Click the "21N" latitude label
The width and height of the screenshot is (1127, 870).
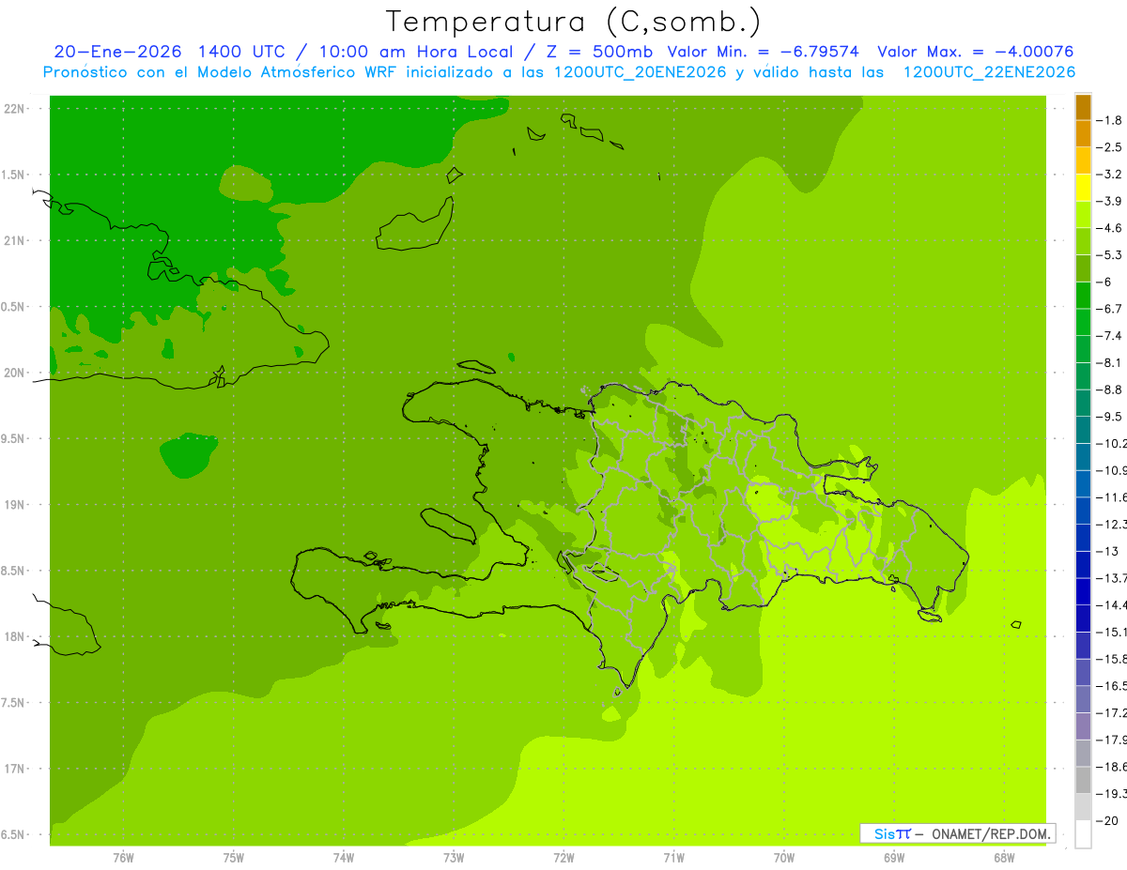click(x=15, y=240)
